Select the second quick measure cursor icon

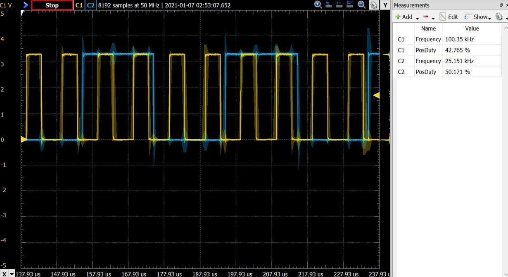pos(340,5)
